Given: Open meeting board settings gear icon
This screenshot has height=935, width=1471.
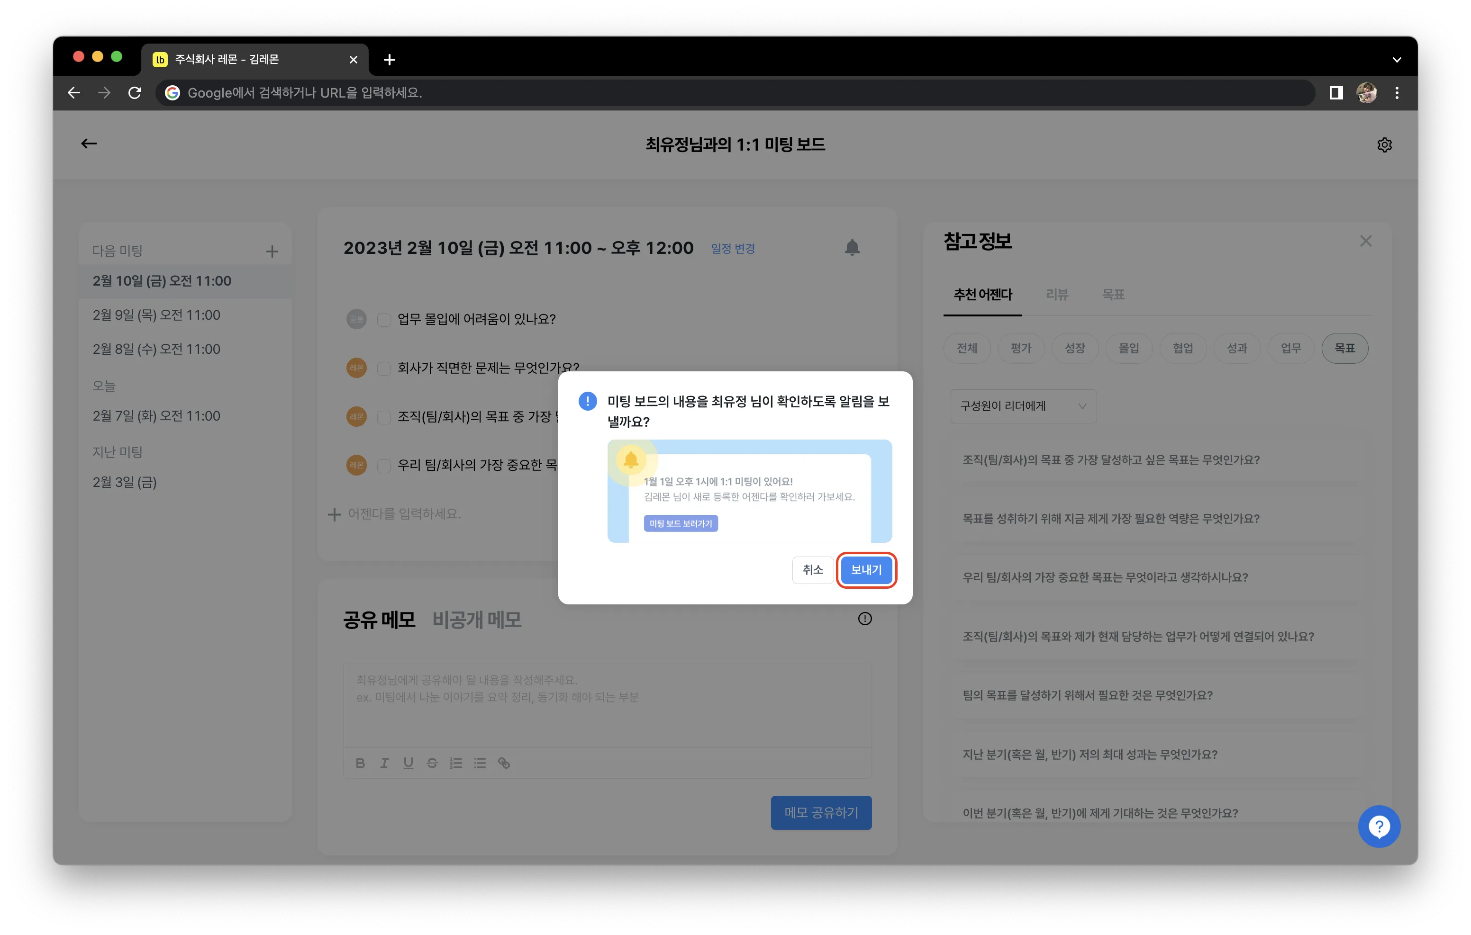Looking at the screenshot, I should tap(1384, 145).
